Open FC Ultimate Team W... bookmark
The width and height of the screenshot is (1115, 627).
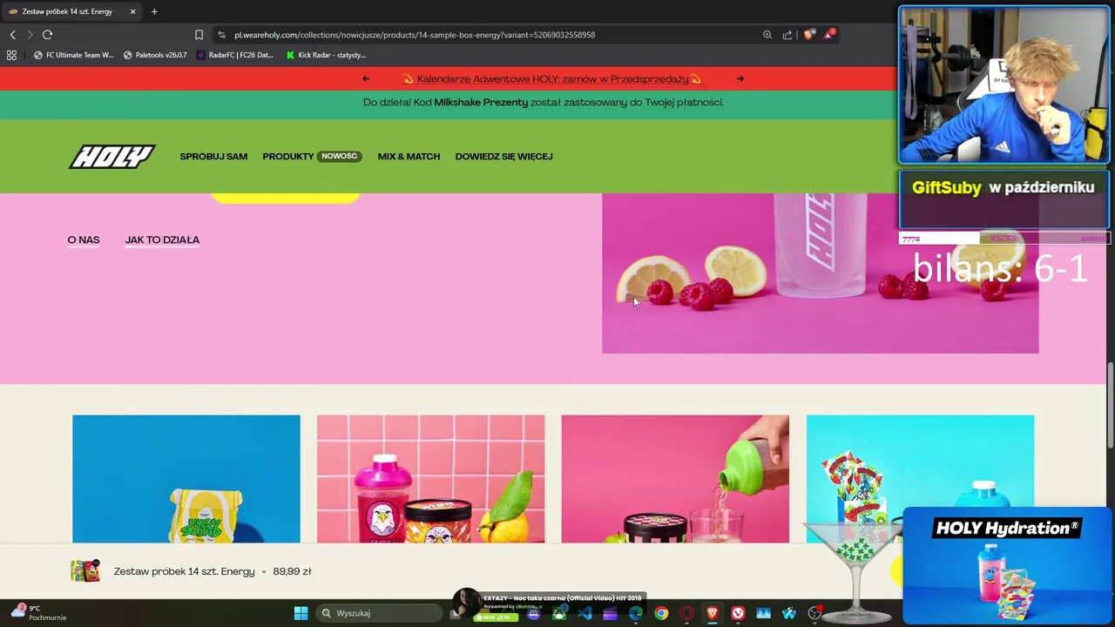pos(74,55)
